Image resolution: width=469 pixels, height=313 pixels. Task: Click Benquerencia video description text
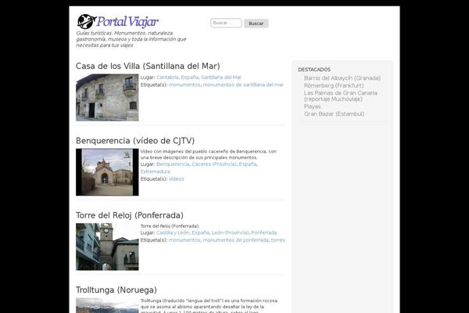tap(209, 155)
